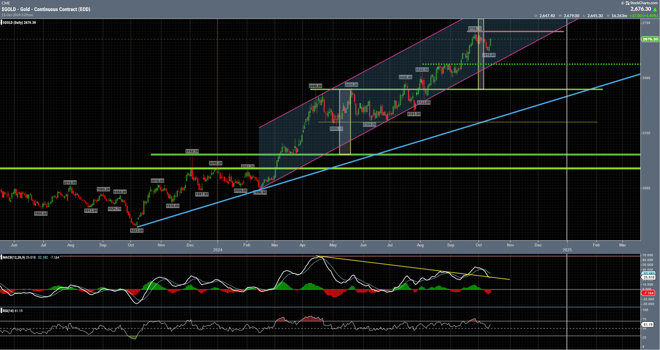The height and width of the screenshot is (350, 660).
Task: Click the +37.00 (+1.40%) change text
Action: (643, 16)
